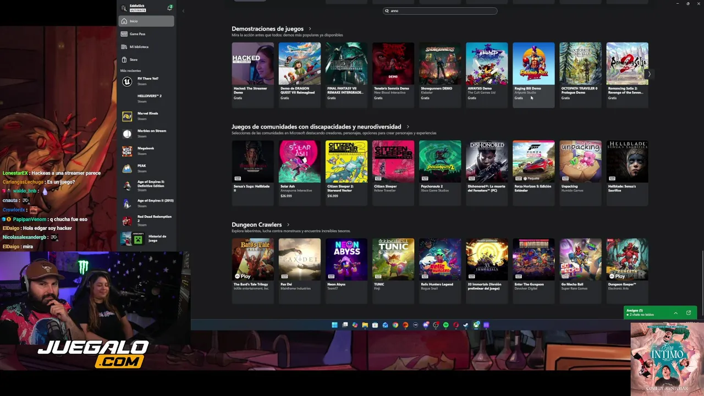The height and width of the screenshot is (396, 704).
Task: Open Mi biblioteca in the sidebar
Action: pos(146,47)
